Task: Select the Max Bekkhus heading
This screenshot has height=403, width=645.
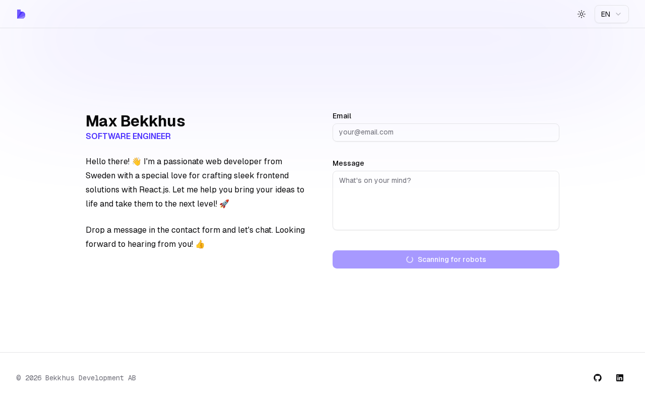Action: 135,121
